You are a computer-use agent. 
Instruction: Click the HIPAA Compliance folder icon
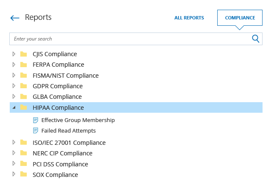[24, 108]
